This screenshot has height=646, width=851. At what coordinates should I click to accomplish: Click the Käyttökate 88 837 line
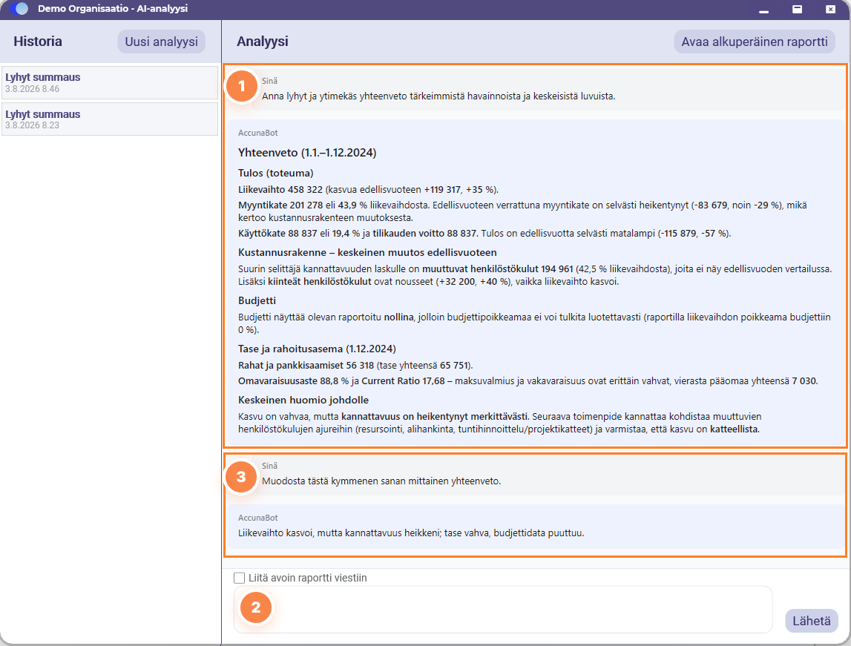484,234
